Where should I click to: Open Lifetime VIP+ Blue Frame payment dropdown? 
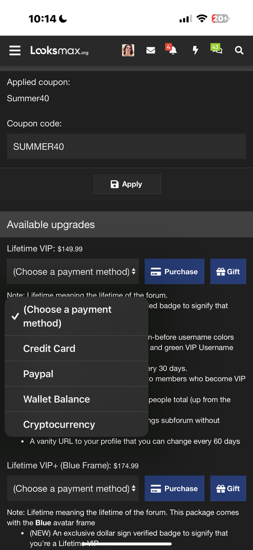[x=73, y=488]
